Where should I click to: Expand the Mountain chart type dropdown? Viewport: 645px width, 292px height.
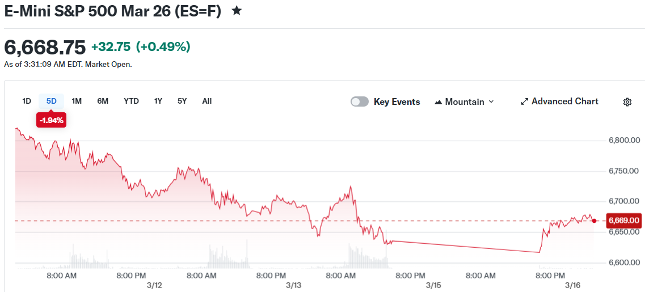[x=491, y=102]
